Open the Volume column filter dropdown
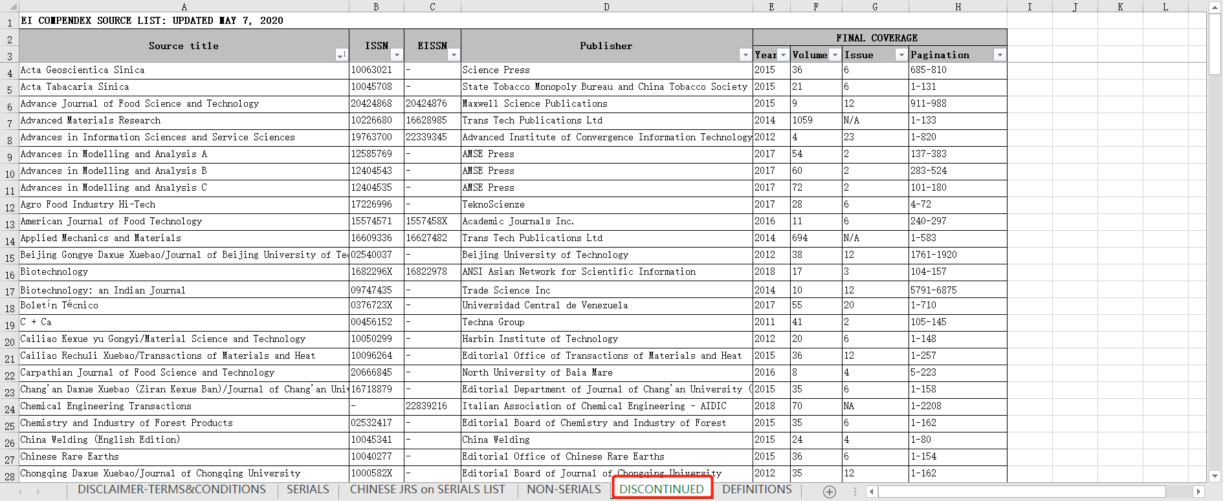Viewport: 1223px width, 501px height. pos(835,55)
